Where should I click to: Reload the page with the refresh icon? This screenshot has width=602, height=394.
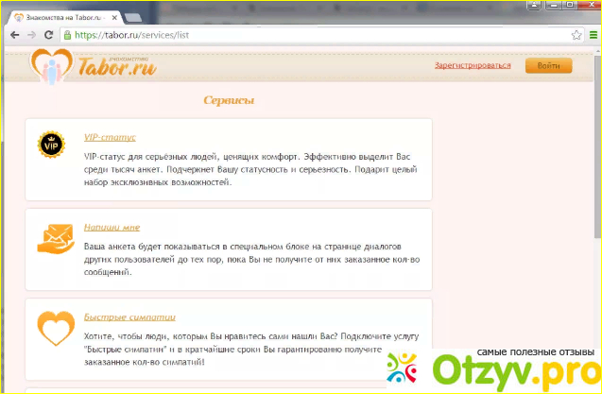[49, 35]
